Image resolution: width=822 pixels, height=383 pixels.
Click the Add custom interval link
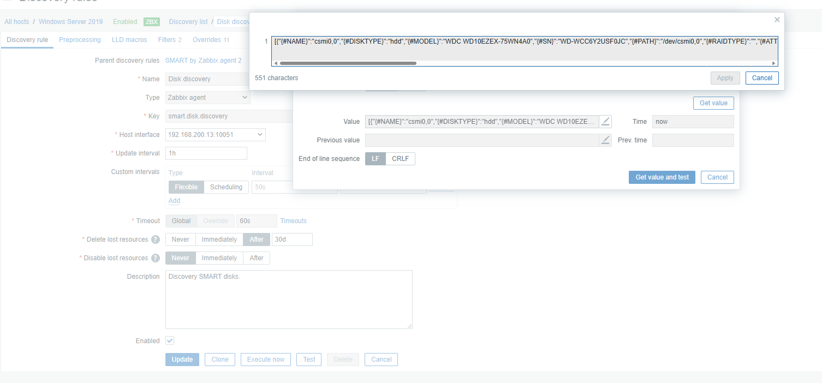(174, 201)
